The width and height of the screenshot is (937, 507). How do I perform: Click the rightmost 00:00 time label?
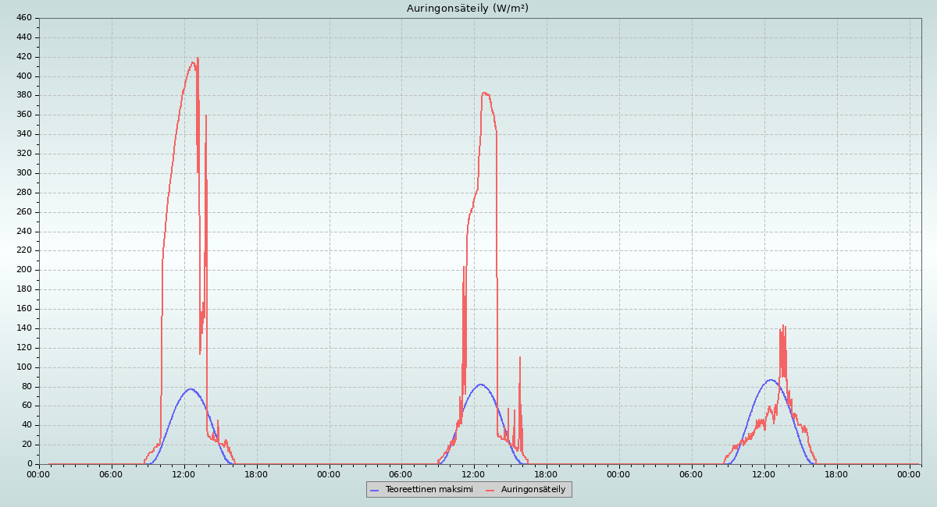click(909, 474)
